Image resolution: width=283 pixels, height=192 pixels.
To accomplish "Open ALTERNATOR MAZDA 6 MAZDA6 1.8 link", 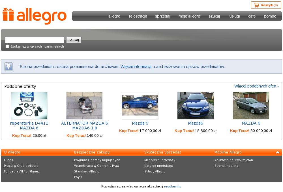I will (84, 125).
